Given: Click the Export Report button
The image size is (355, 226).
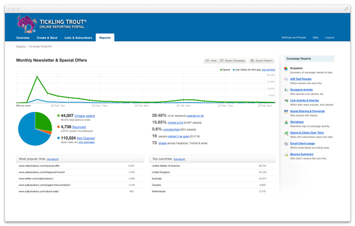Looking at the screenshot, I should coord(262,60).
